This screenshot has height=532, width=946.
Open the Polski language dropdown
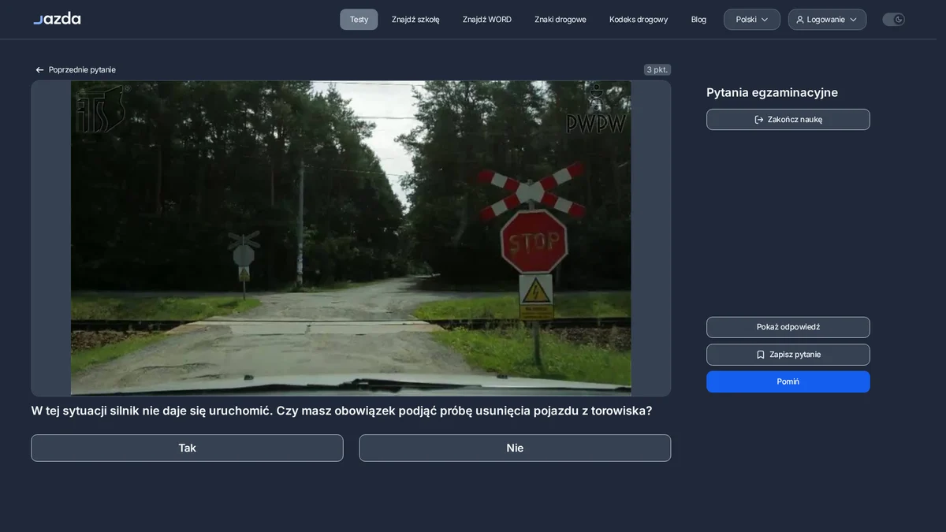[x=752, y=20]
